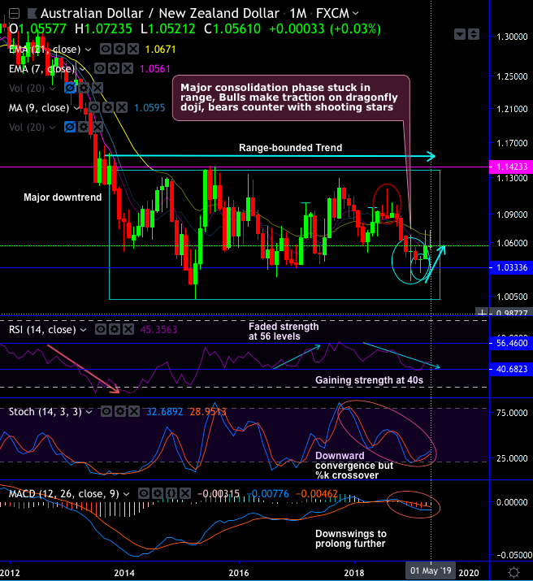This screenshot has height=581, width=533.
Task: Open chart settings gear at bottom right
Action: click(x=513, y=573)
